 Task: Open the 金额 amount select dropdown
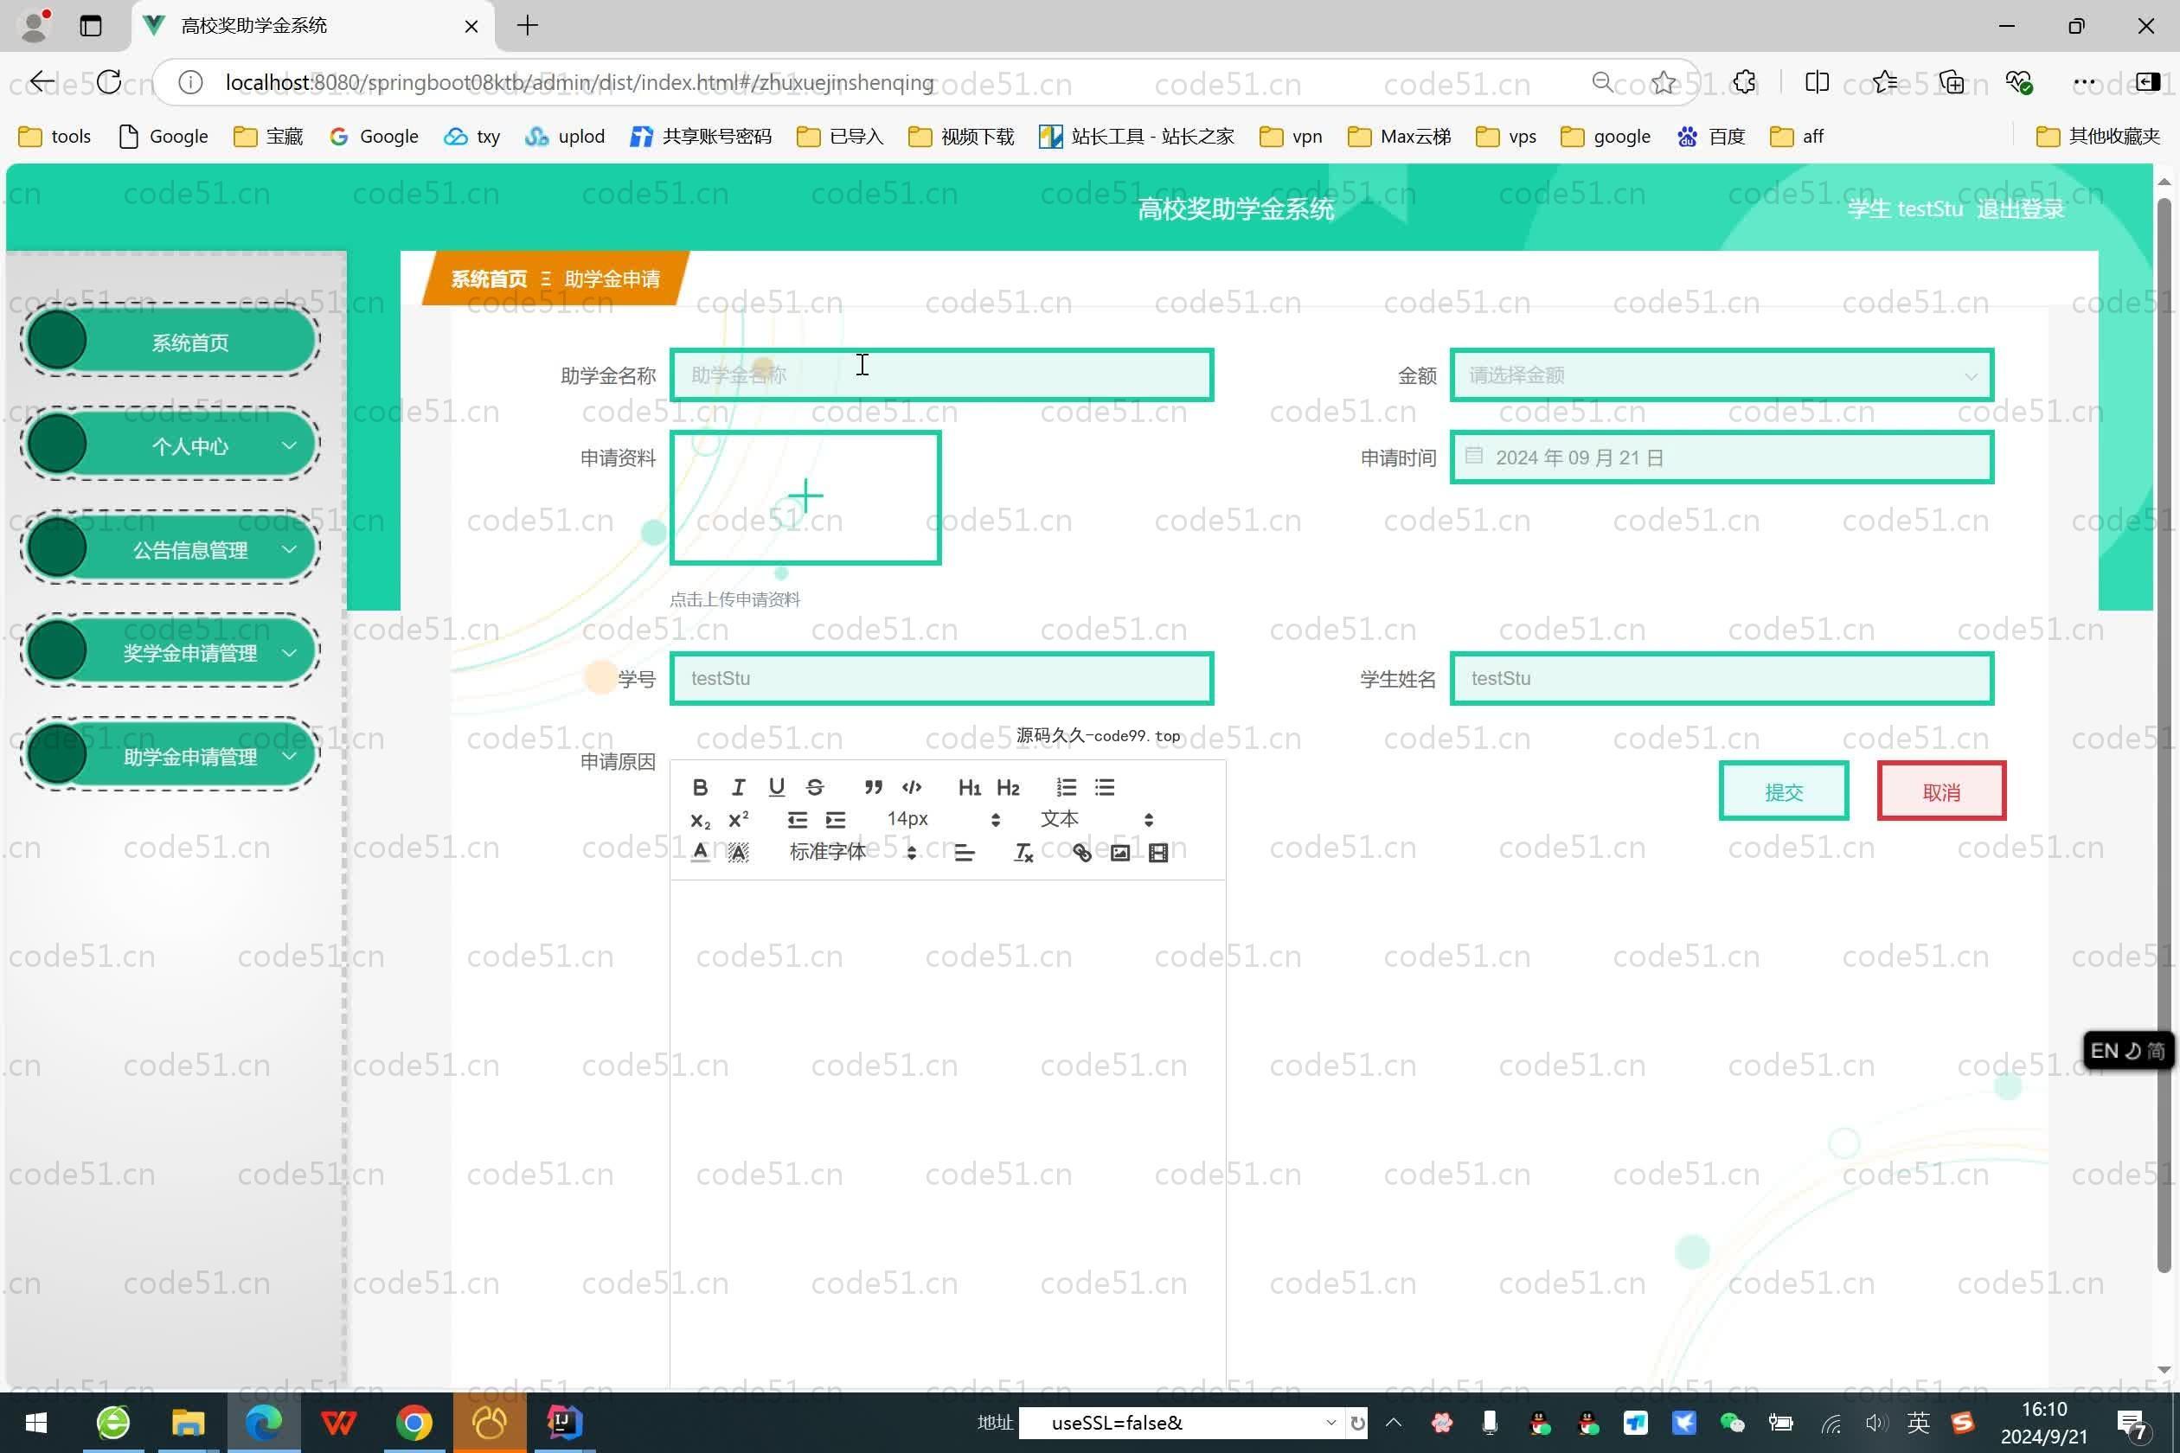1722,375
